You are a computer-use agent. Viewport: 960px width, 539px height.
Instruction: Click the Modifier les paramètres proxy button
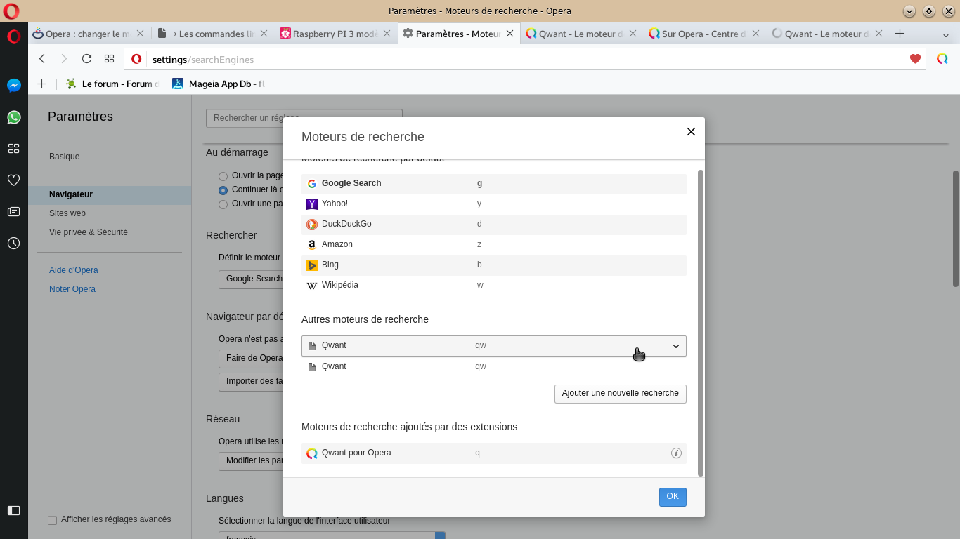251,461
